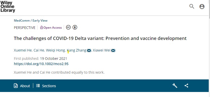Click author name Kang Zhang

click(77, 50)
